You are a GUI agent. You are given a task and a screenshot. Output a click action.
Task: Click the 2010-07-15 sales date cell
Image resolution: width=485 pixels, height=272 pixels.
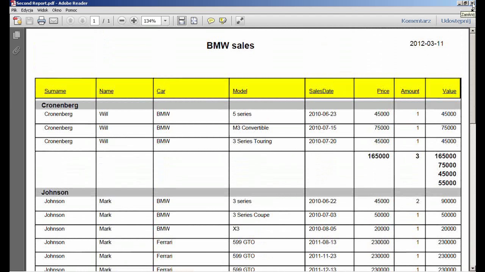[x=323, y=128]
